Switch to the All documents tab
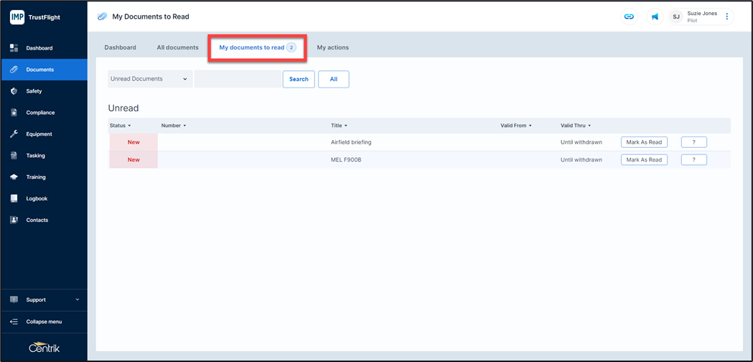 click(177, 47)
